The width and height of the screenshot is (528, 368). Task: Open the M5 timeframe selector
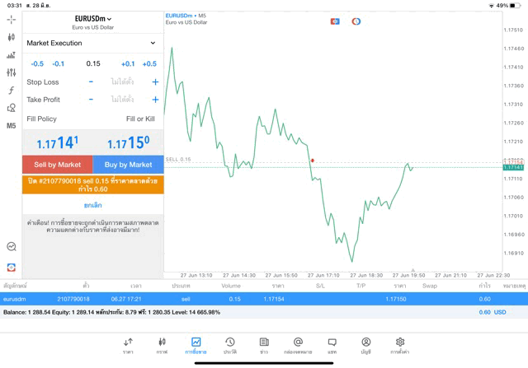[x=12, y=126]
